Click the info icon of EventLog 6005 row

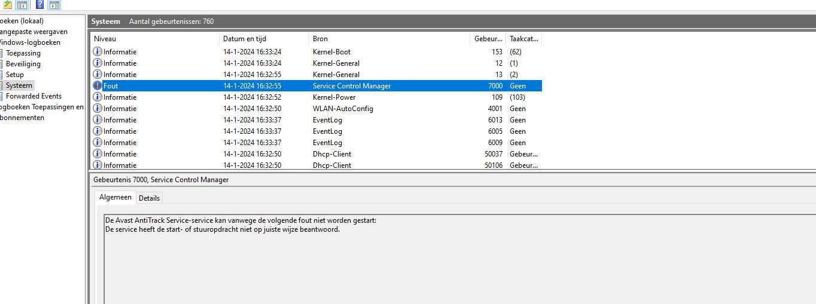click(98, 131)
